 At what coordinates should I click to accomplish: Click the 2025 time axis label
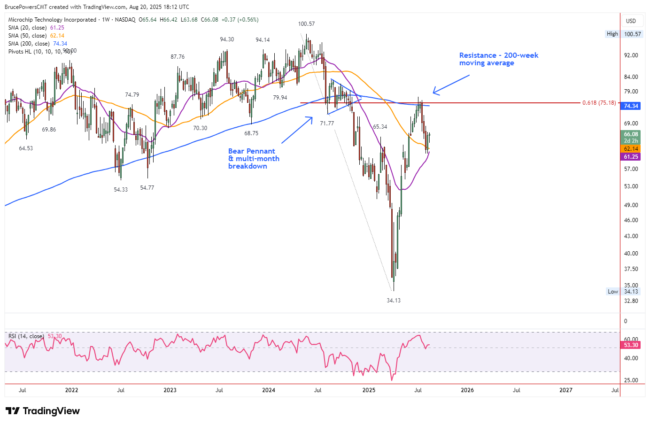click(x=369, y=390)
